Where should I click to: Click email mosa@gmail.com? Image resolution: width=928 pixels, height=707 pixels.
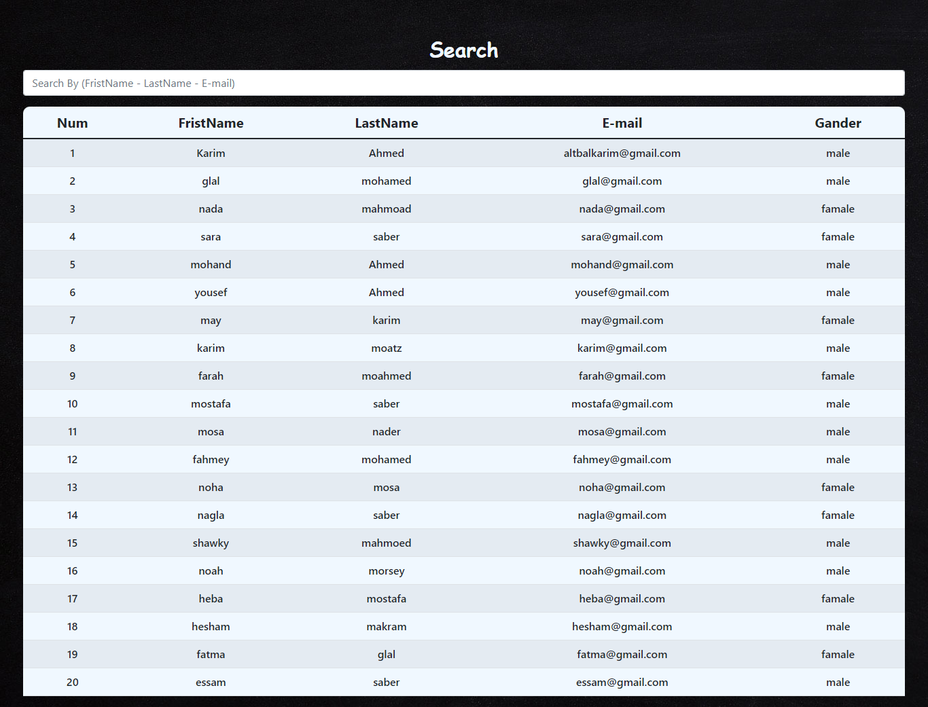(622, 432)
